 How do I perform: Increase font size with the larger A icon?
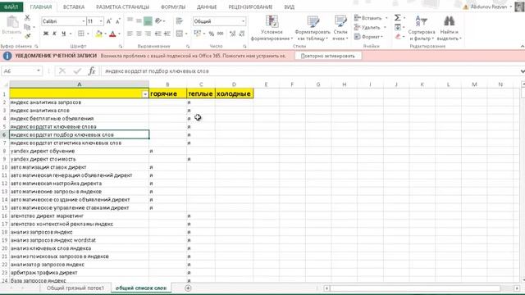pyautogui.click(x=109, y=21)
